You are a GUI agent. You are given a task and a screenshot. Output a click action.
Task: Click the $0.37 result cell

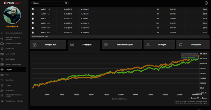(x=205, y=33)
